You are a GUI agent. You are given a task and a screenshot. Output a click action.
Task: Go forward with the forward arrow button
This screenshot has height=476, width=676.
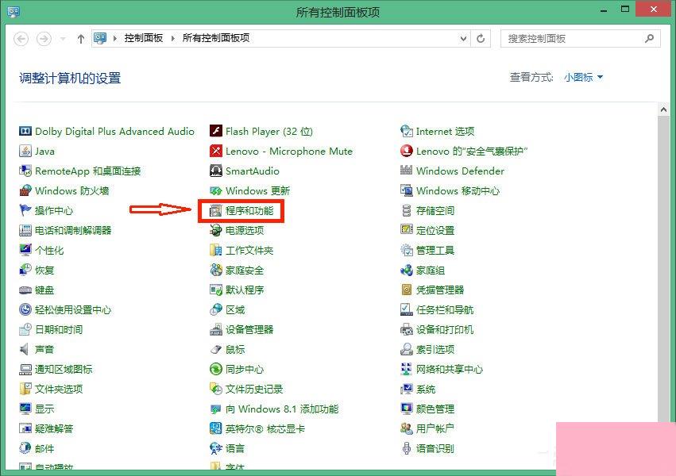(44, 39)
